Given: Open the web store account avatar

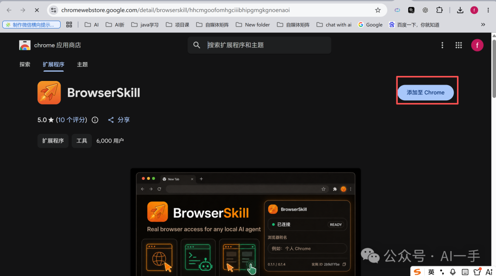Looking at the screenshot, I should pos(477,46).
